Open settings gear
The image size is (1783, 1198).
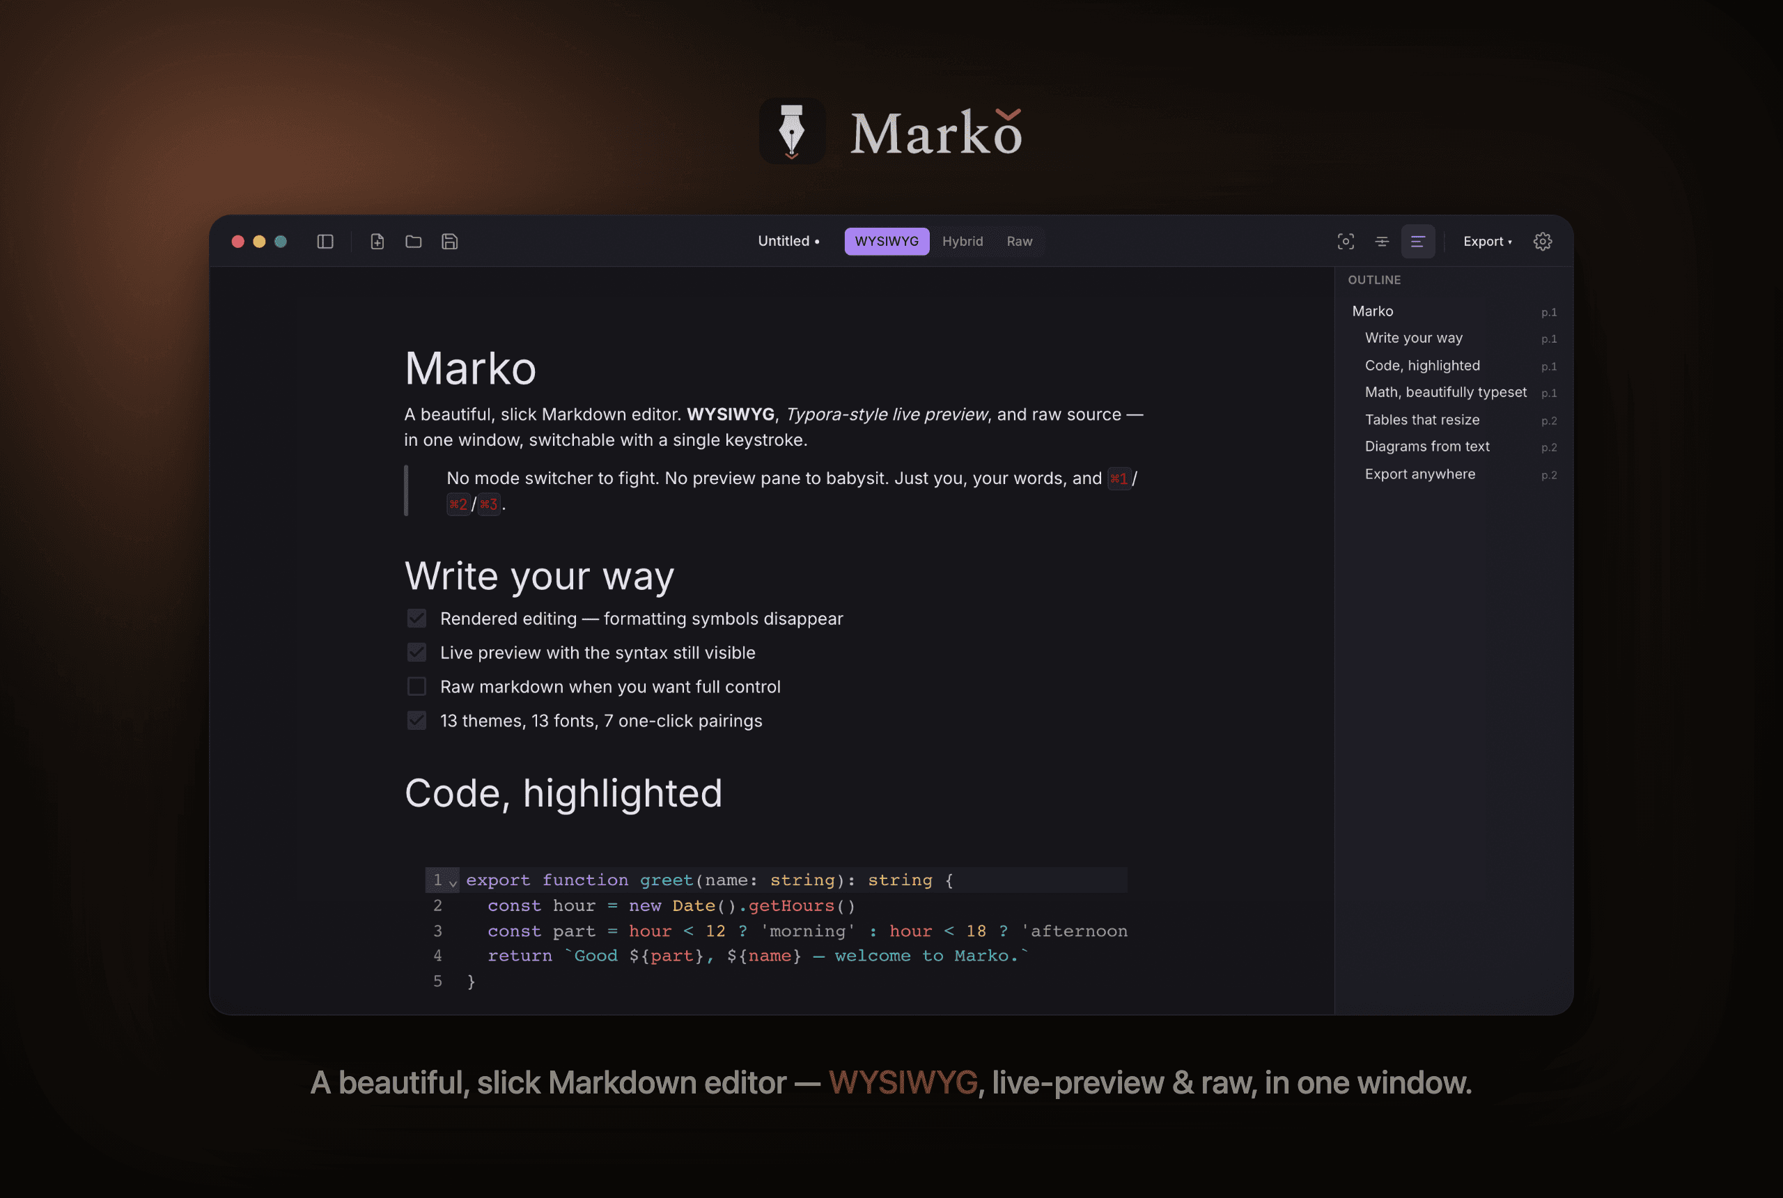click(x=1542, y=242)
